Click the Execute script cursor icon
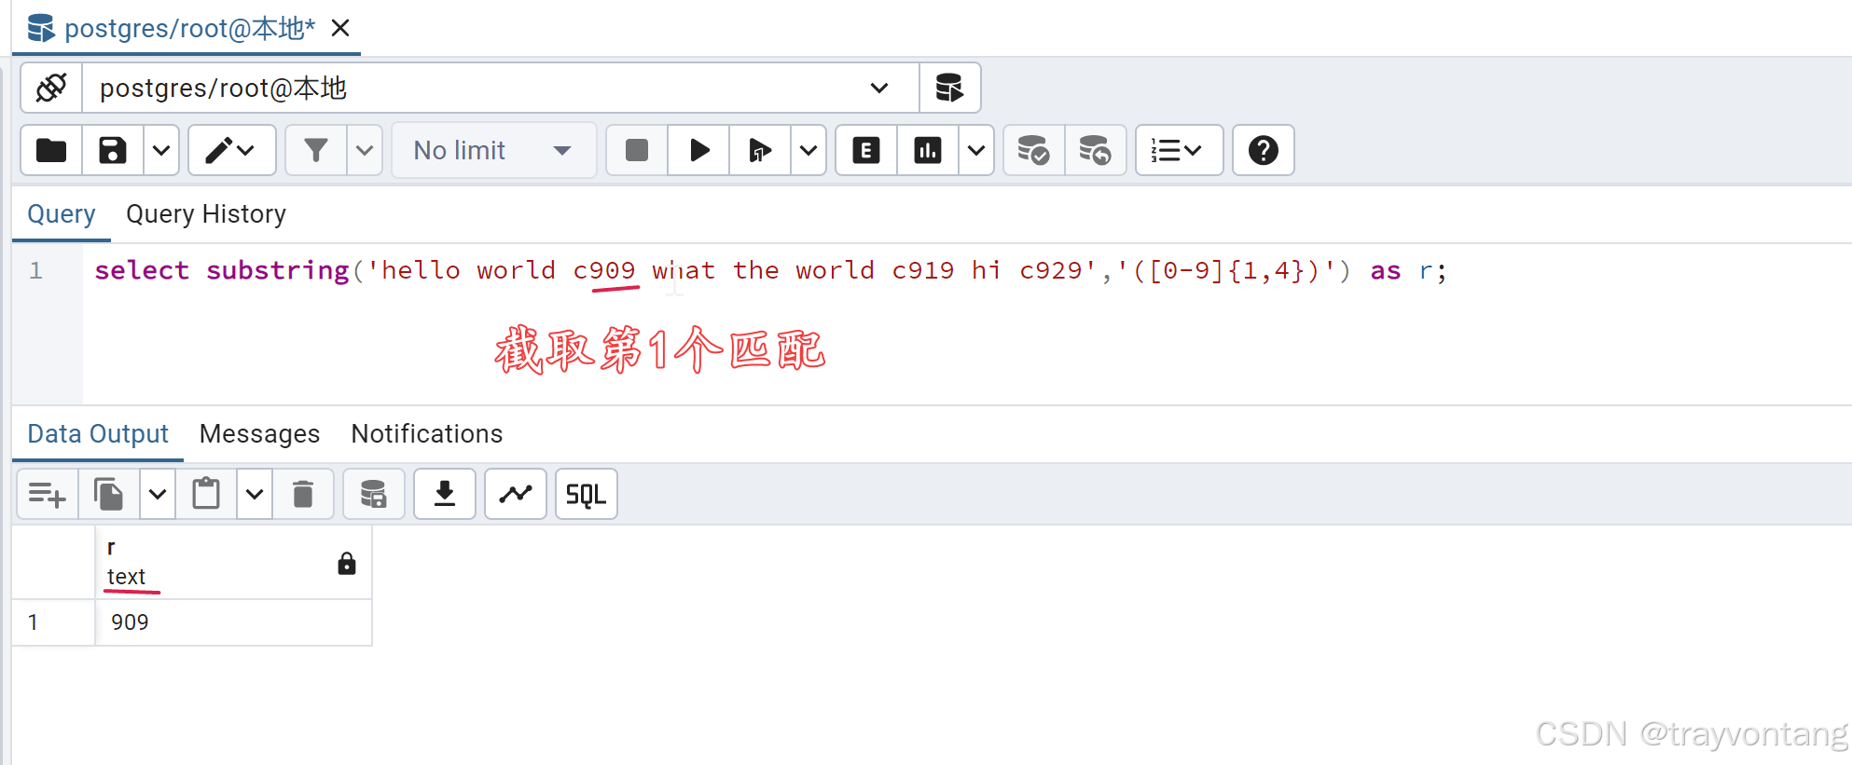Screen dimensions: 1852x765 point(760,150)
